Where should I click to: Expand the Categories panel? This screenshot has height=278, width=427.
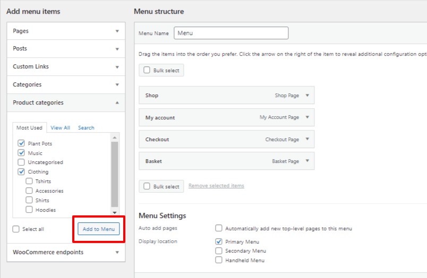(117, 85)
